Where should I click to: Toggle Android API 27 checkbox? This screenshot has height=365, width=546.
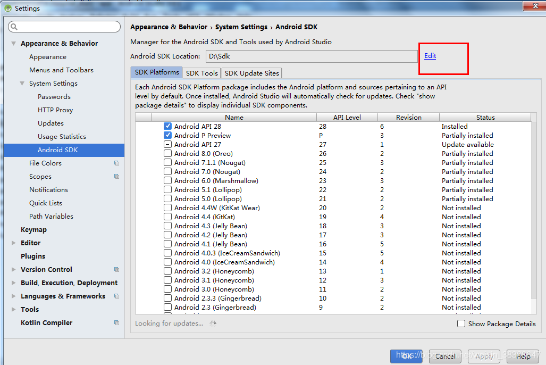[x=168, y=144]
